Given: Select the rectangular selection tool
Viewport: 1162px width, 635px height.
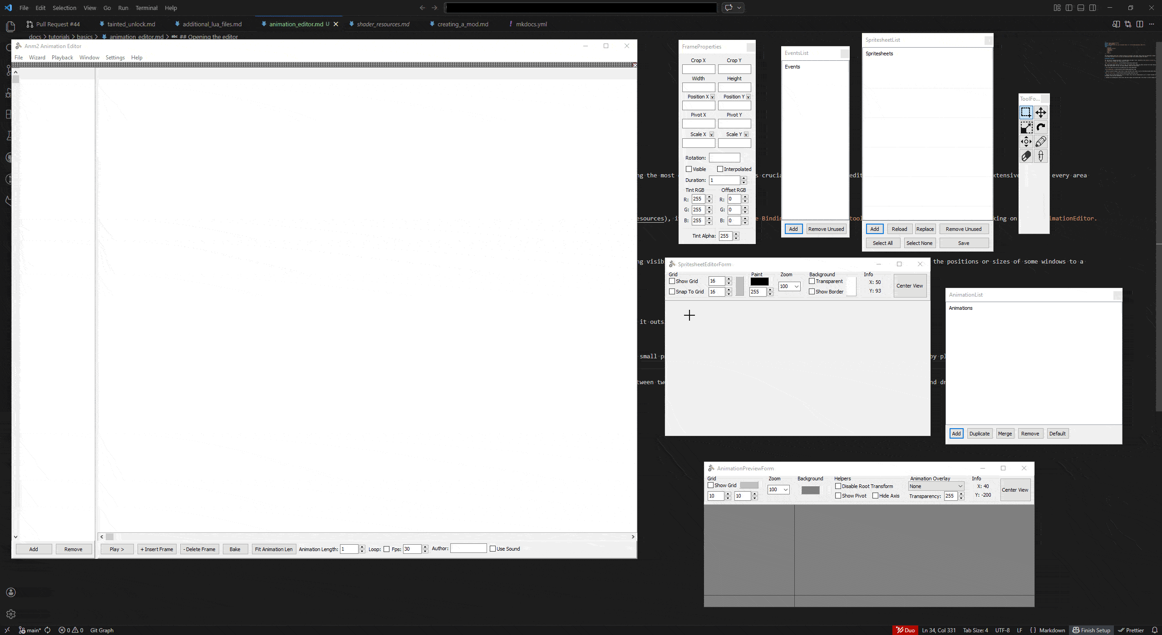Looking at the screenshot, I should 1026,112.
